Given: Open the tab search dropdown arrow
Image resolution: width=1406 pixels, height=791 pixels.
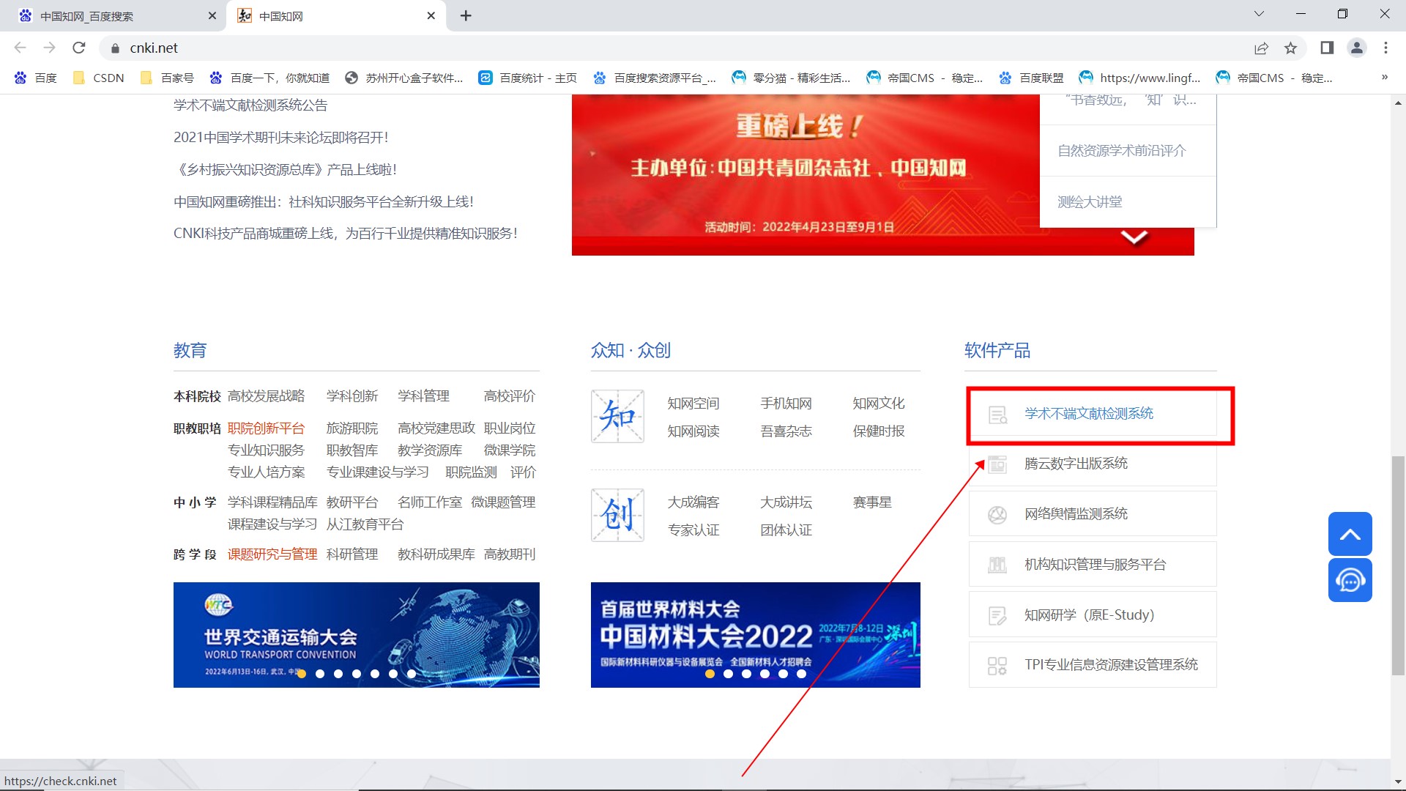Looking at the screenshot, I should 1259,14.
